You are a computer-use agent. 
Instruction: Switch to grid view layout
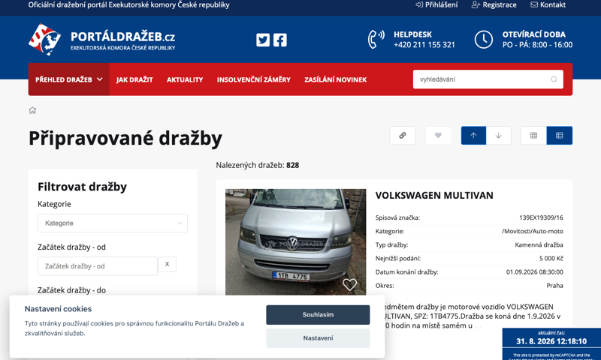click(533, 136)
